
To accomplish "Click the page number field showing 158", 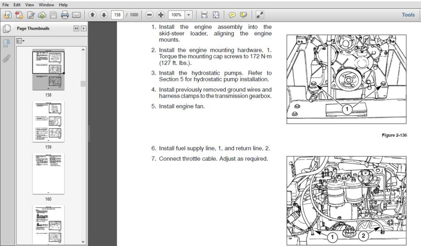I will click(117, 15).
